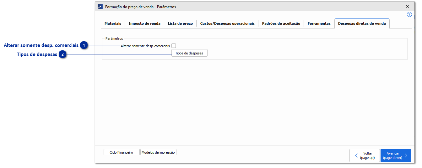Click the numbered callout badge 1
Viewport: 422px width, 168px height.
point(84,45)
